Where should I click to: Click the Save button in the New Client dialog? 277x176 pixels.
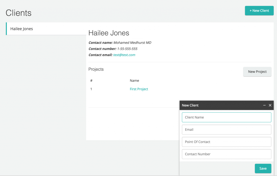[x=263, y=168]
